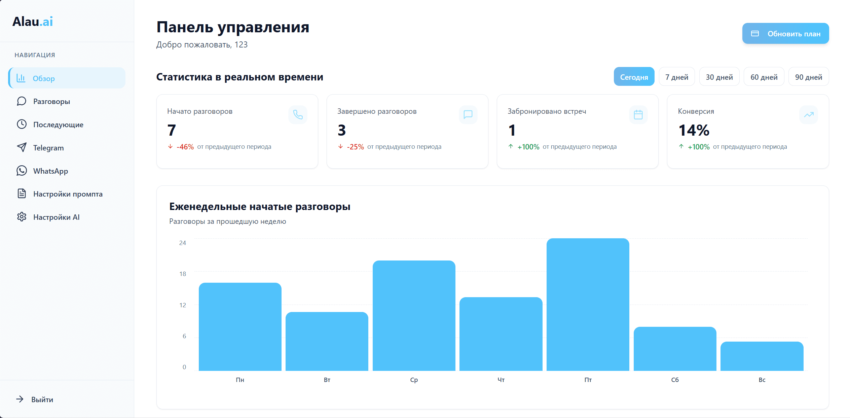The height and width of the screenshot is (418, 850).
Task: Click the gear icon for Настройки AI
Action: (x=22, y=217)
